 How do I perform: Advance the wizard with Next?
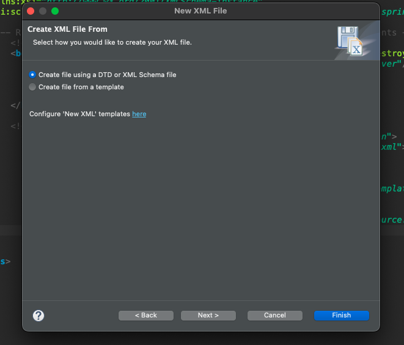(208, 316)
